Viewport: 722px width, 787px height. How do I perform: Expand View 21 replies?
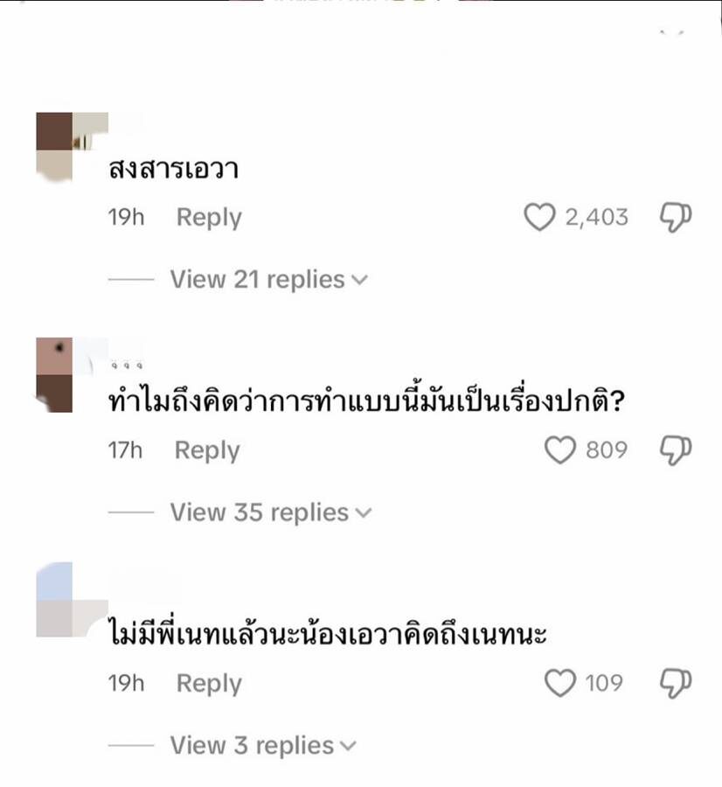(x=269, y=279)
